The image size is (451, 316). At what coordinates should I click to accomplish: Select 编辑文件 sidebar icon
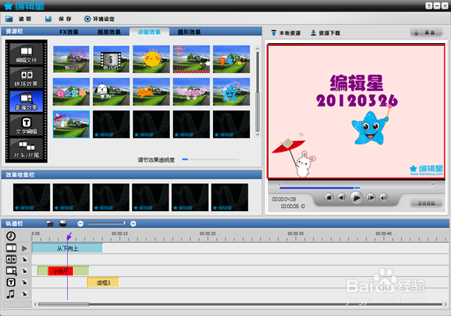(26, 53)
